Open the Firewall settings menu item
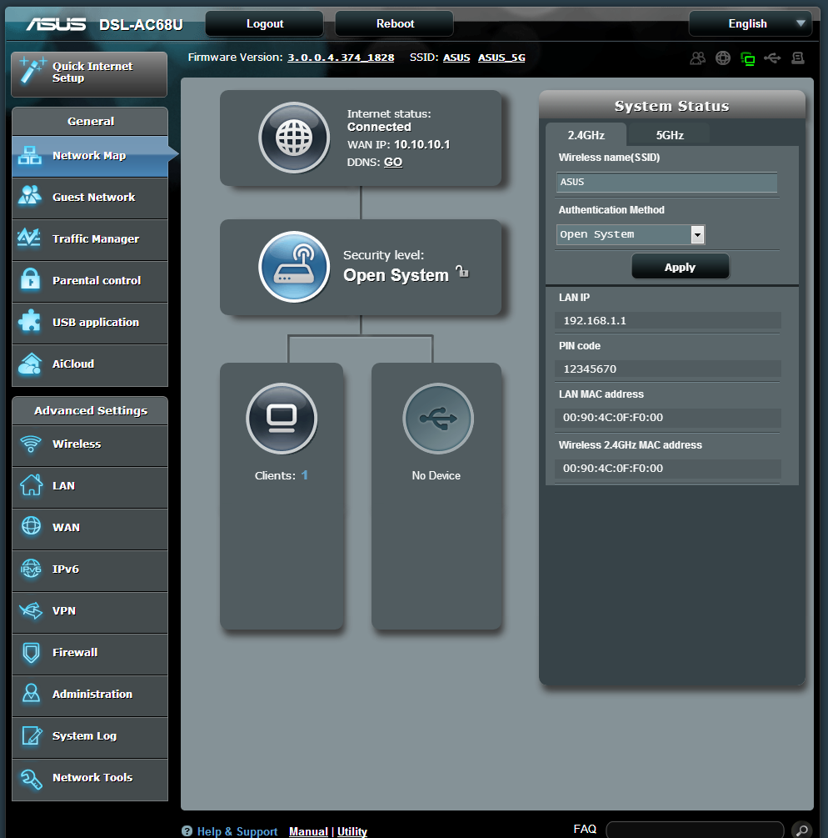Image resolution: width=828 pixels, height=838 pixels. [x=90, y=653]
